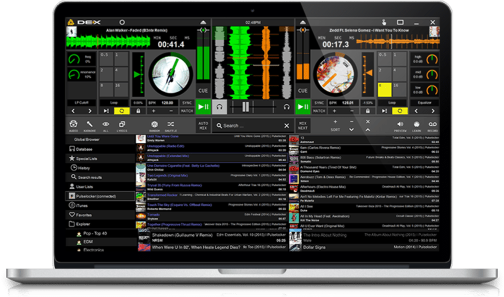This screenshot has height=297, width=504.
Task: Click the Favorites heart icon
Action: pos(72,214)
